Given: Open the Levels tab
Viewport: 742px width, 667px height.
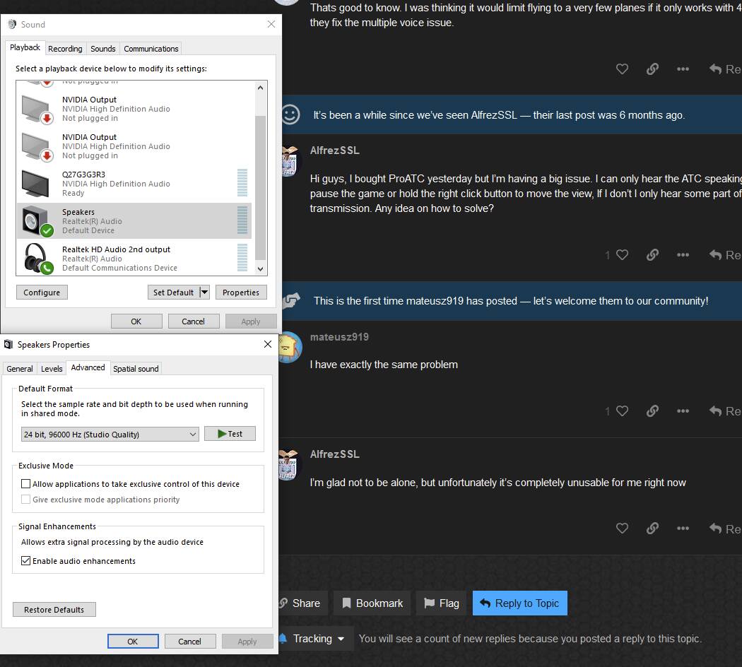Looking at the screenshot, I should point(52,369).
